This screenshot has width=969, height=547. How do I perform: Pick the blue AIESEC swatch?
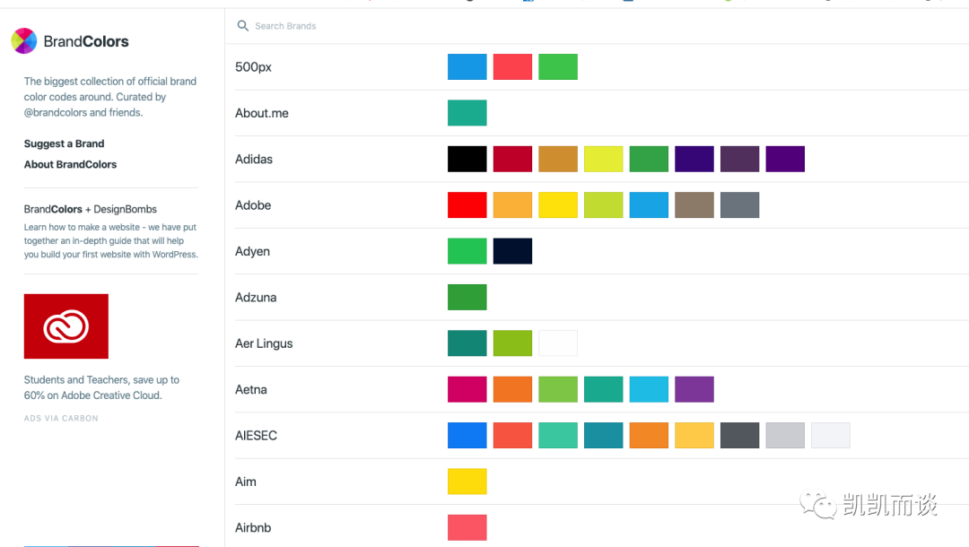(467, 436)
